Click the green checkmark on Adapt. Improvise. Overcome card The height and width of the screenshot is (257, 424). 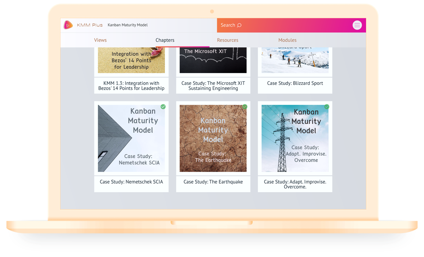click(326, 107)
